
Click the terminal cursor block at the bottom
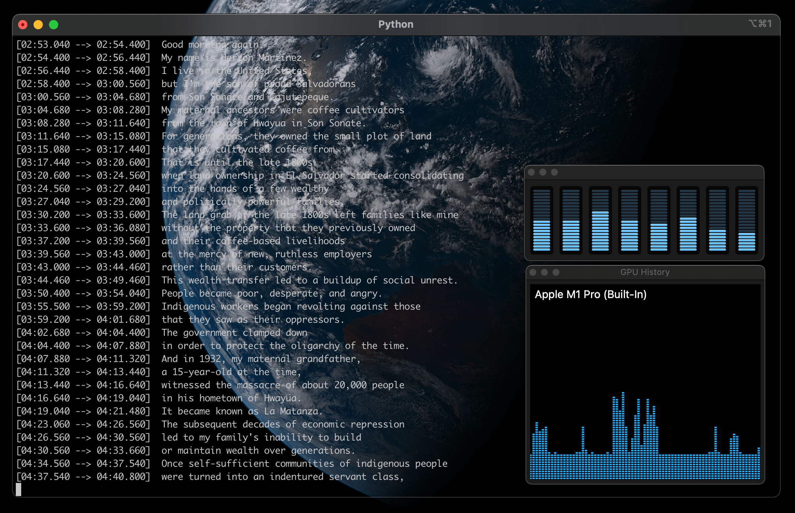(x=19, y=489)
